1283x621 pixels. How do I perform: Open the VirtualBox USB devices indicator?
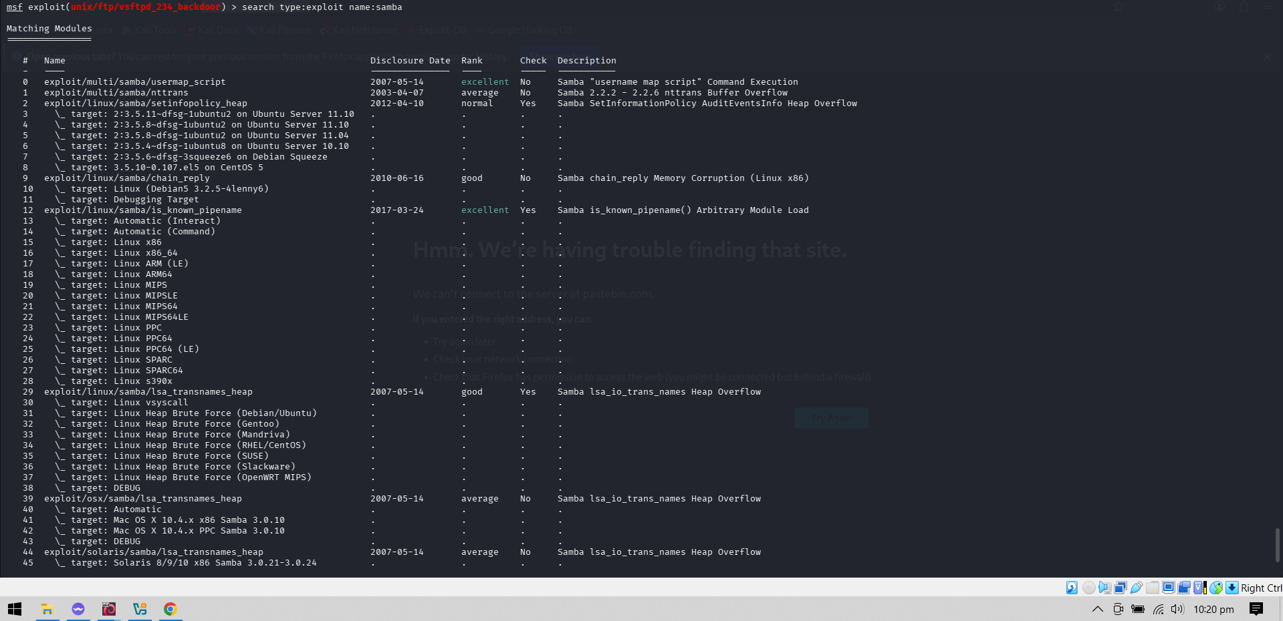[x=1137, y=588]
